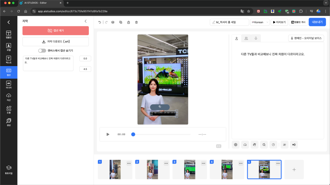The width and height of the screenshot is (330, 185).
Task: Click the lock icon in editor toolbar
Action: pyautogui.click(x=128, y=22)
